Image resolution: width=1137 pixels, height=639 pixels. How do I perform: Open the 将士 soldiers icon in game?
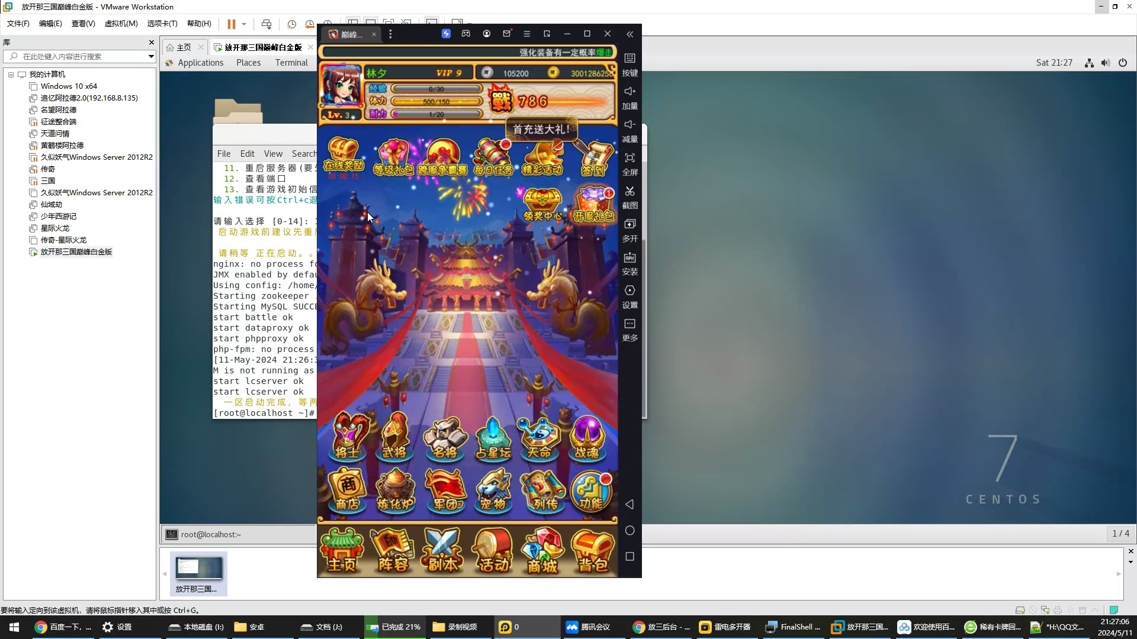(348, 437)
